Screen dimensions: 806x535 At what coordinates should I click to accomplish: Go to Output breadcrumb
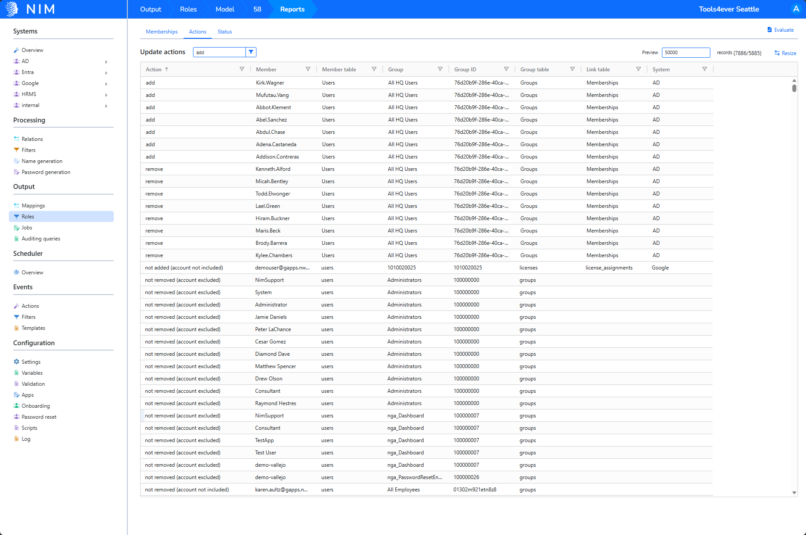click(x=151, y=9)
